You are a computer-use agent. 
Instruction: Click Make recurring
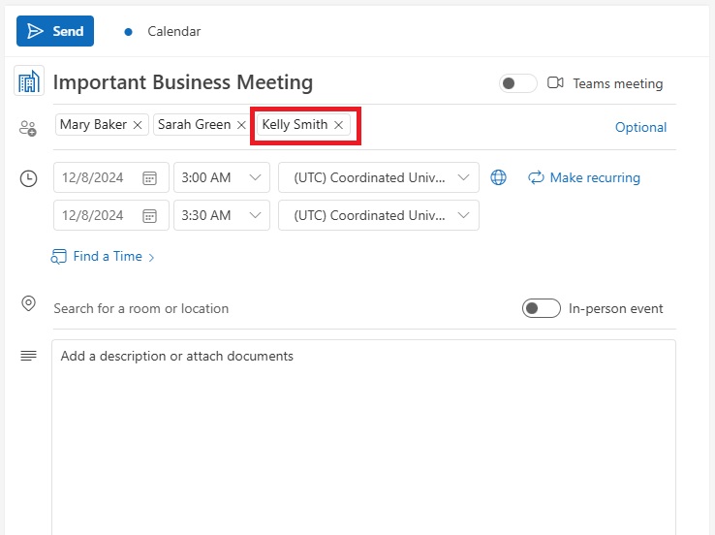[584, 177]
